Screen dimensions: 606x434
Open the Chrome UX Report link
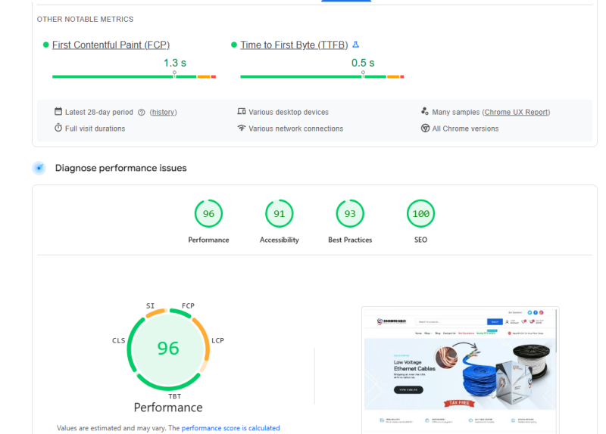tap(516, 112)
